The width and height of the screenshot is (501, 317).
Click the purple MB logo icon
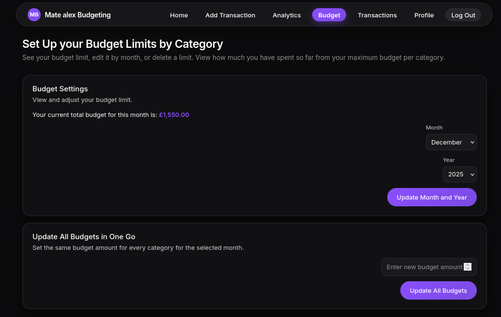click(34, 14)
